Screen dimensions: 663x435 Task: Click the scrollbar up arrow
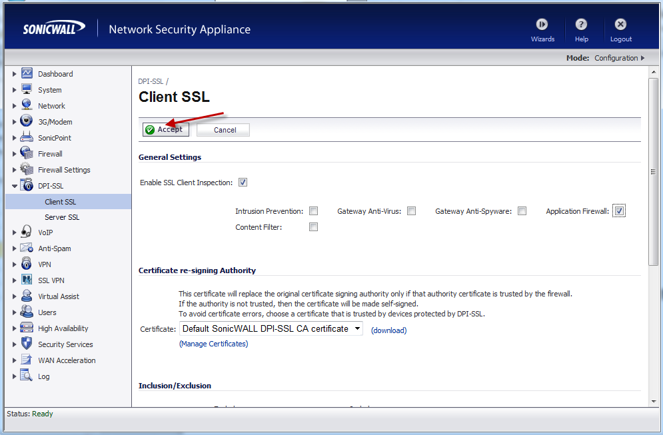(654, 73)
